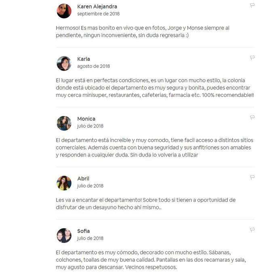
Task: Click the 'agosto de 2018' date
Action: pos(93,66)
